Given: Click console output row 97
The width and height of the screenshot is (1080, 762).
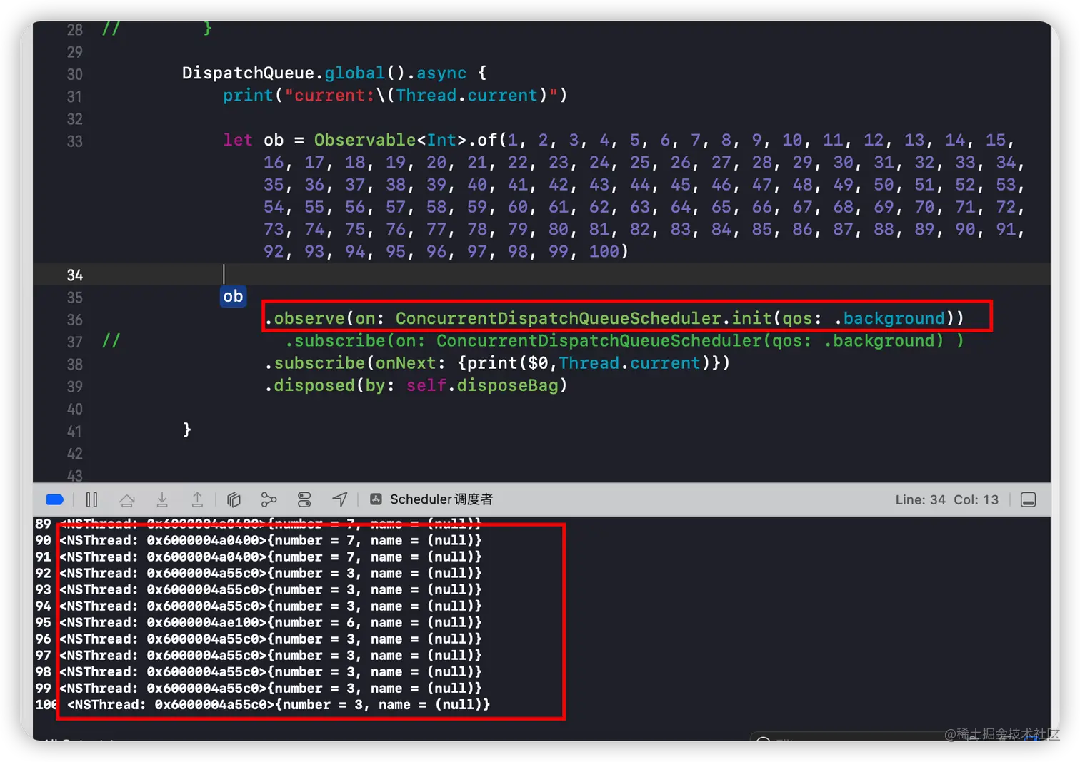Looking at the screenshot, I should [259, 655].
